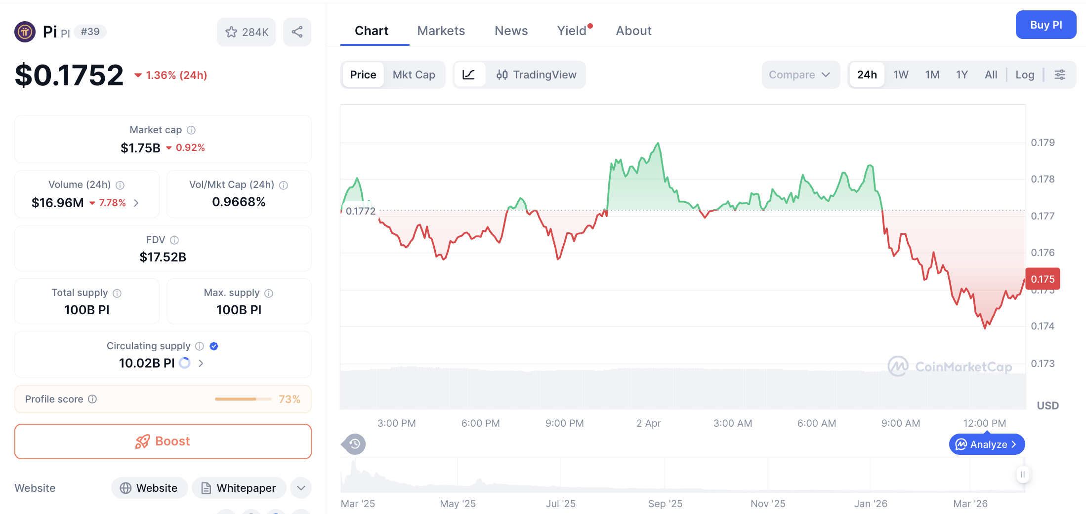
Task: Open the share options icon
Action: tap(297, 32)
